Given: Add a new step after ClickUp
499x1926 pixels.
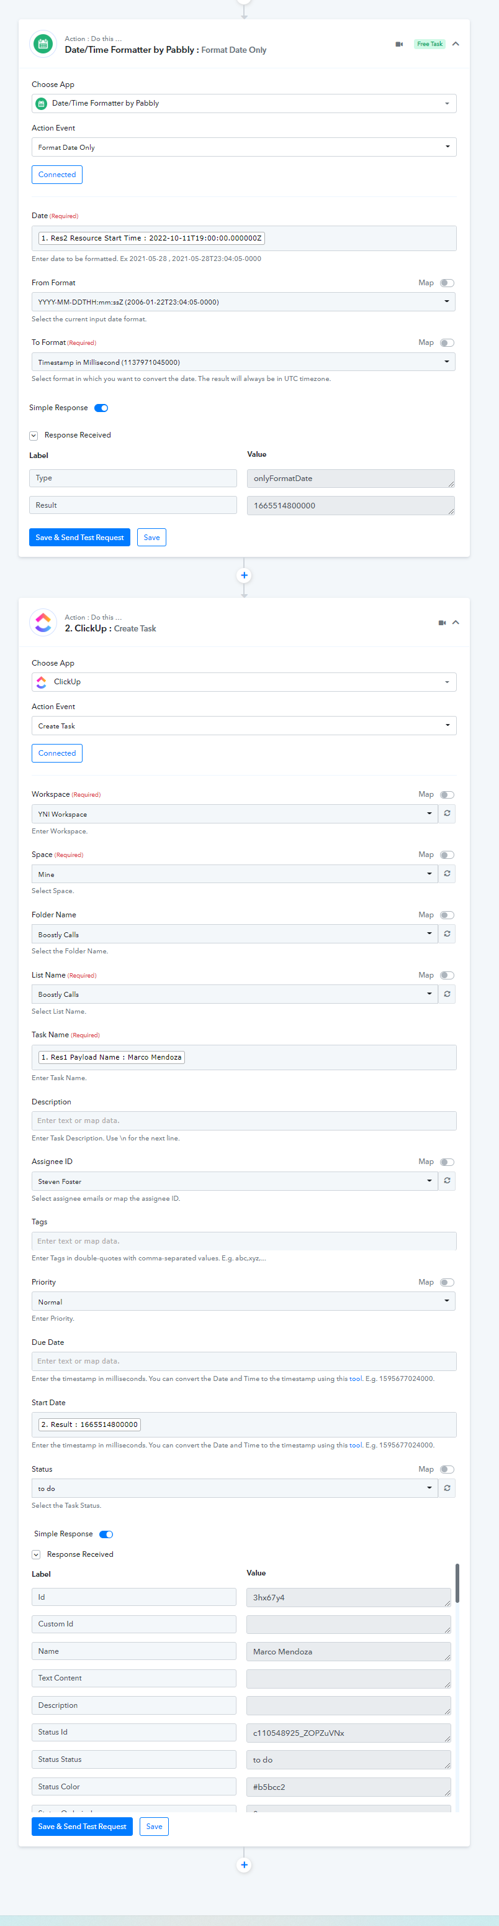Looking at the screenshot, I should [245, 1866].
